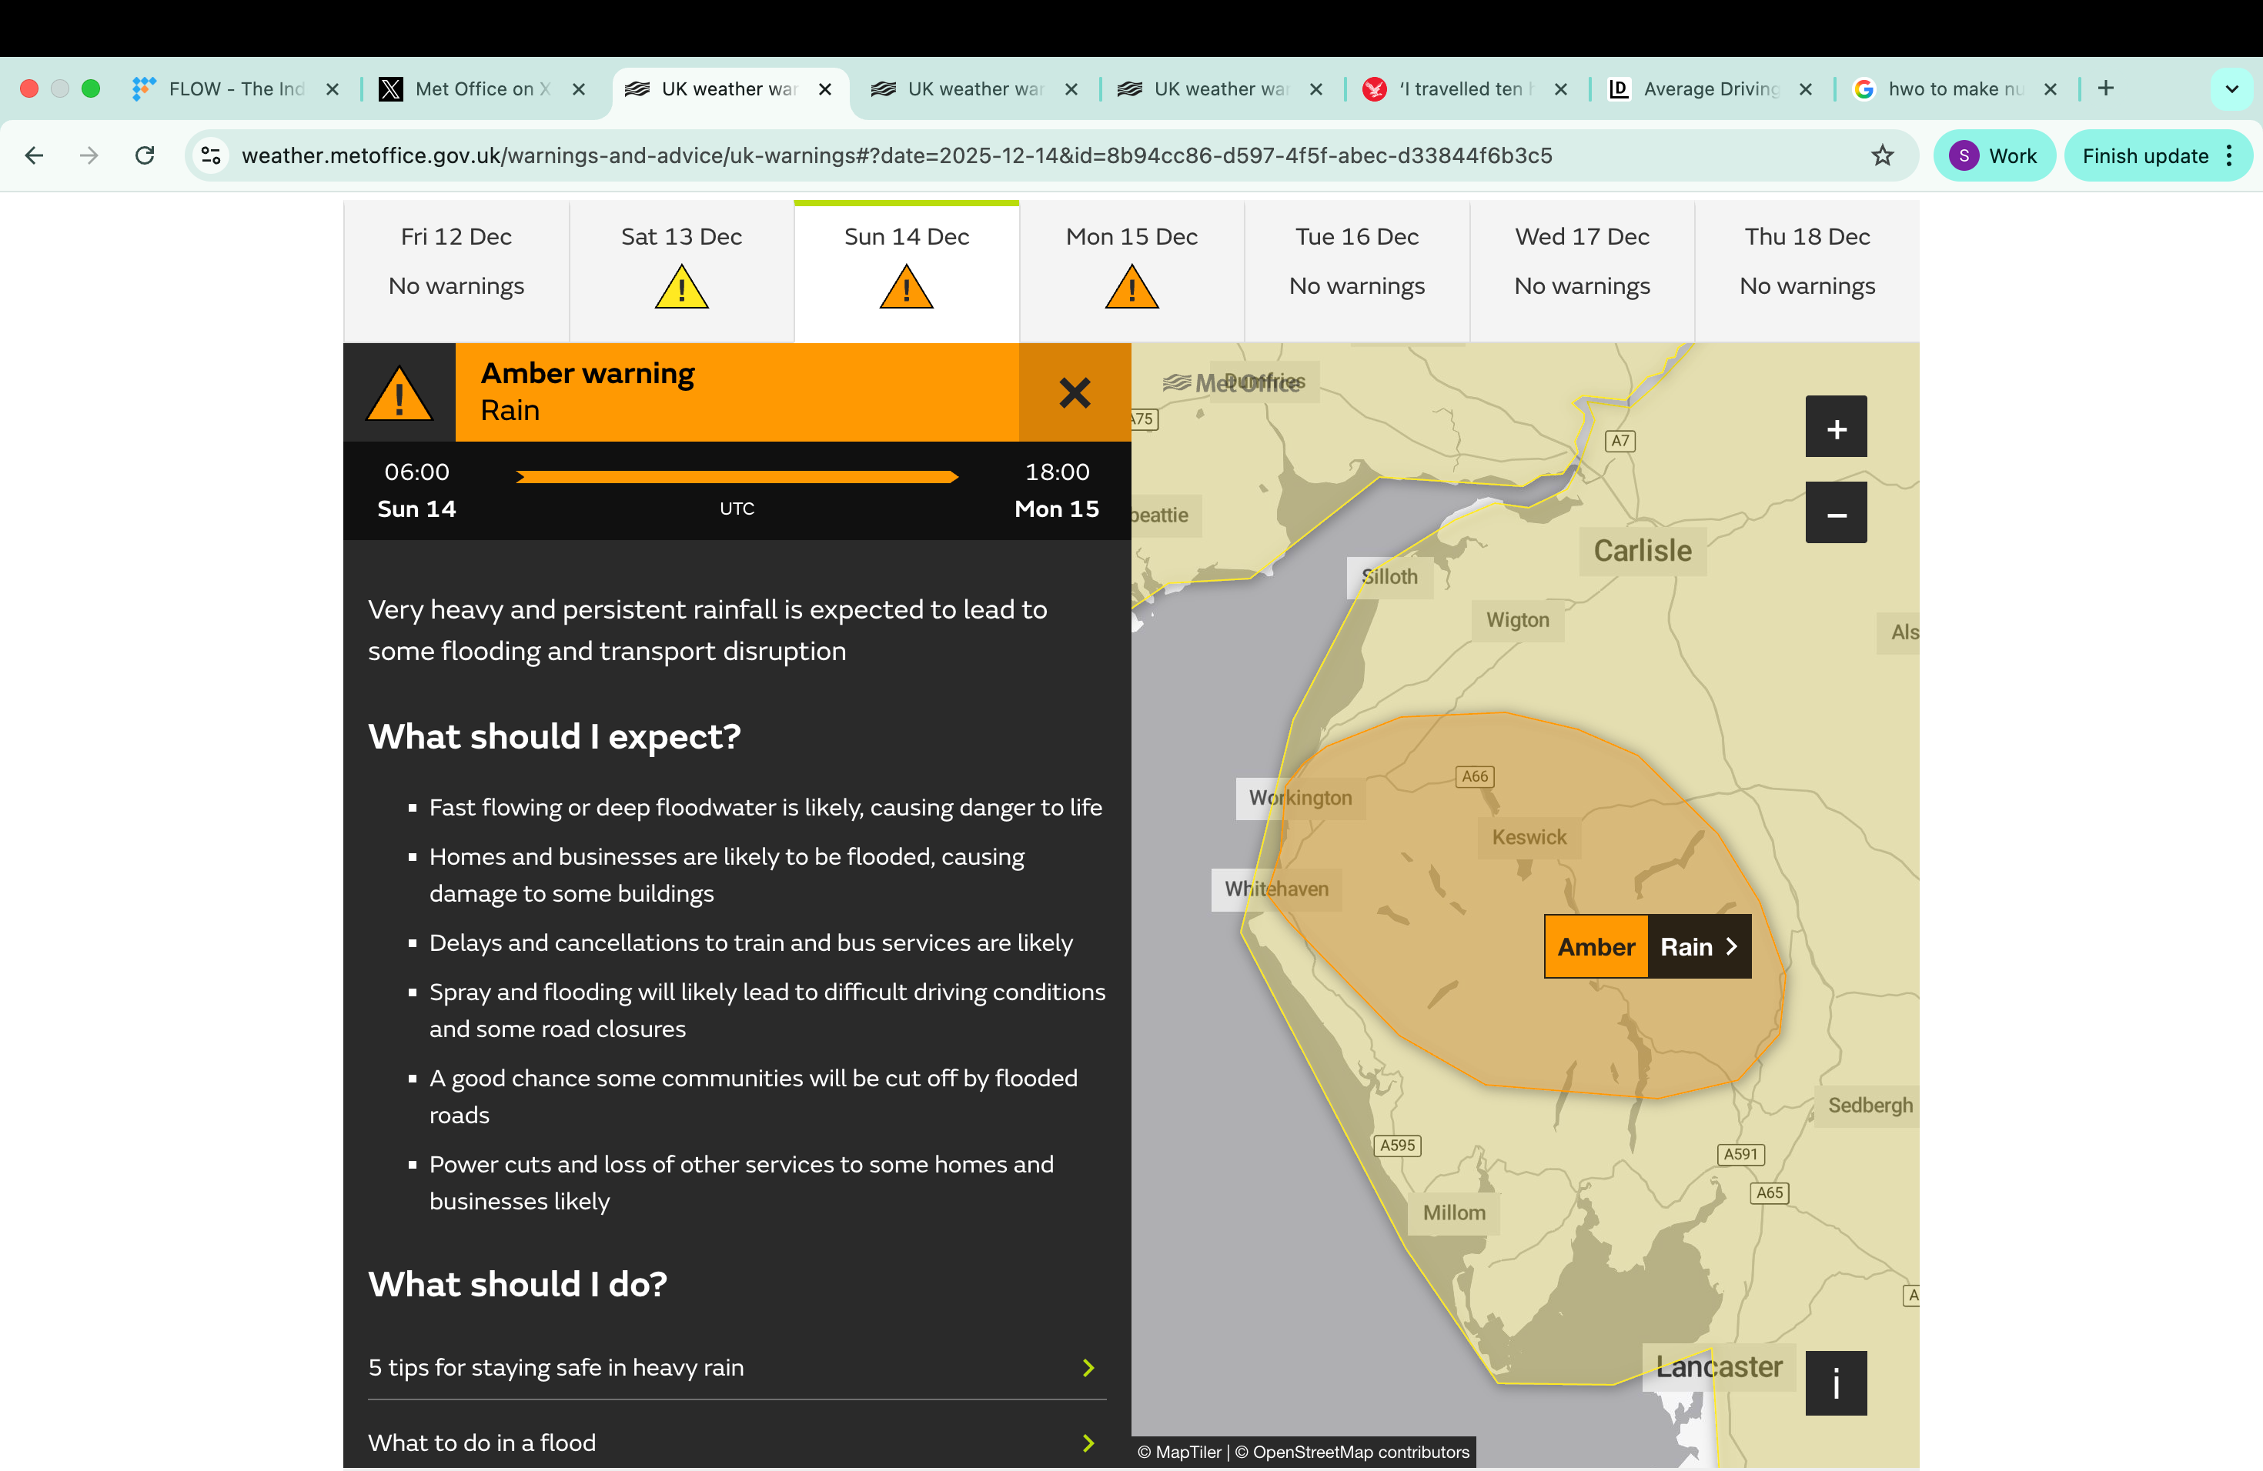
Task: Close the Amber warning panel
Action: click(1074, 392)
